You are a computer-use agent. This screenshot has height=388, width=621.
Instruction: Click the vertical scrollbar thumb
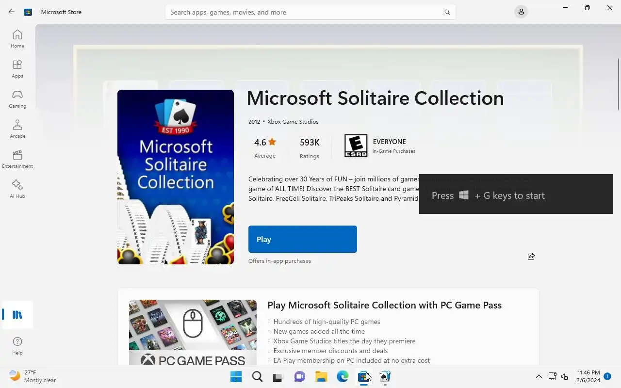tap(619, 83)
